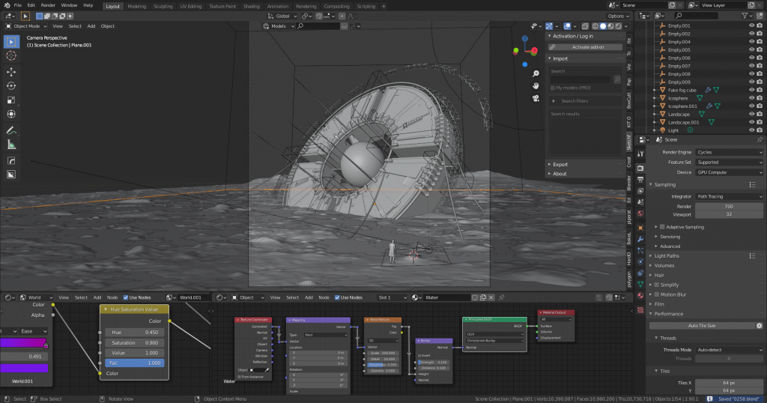Open the Integrator Path Tracing dropdown
The height and width of the screenshot is (403, 767).
[729, 196]
